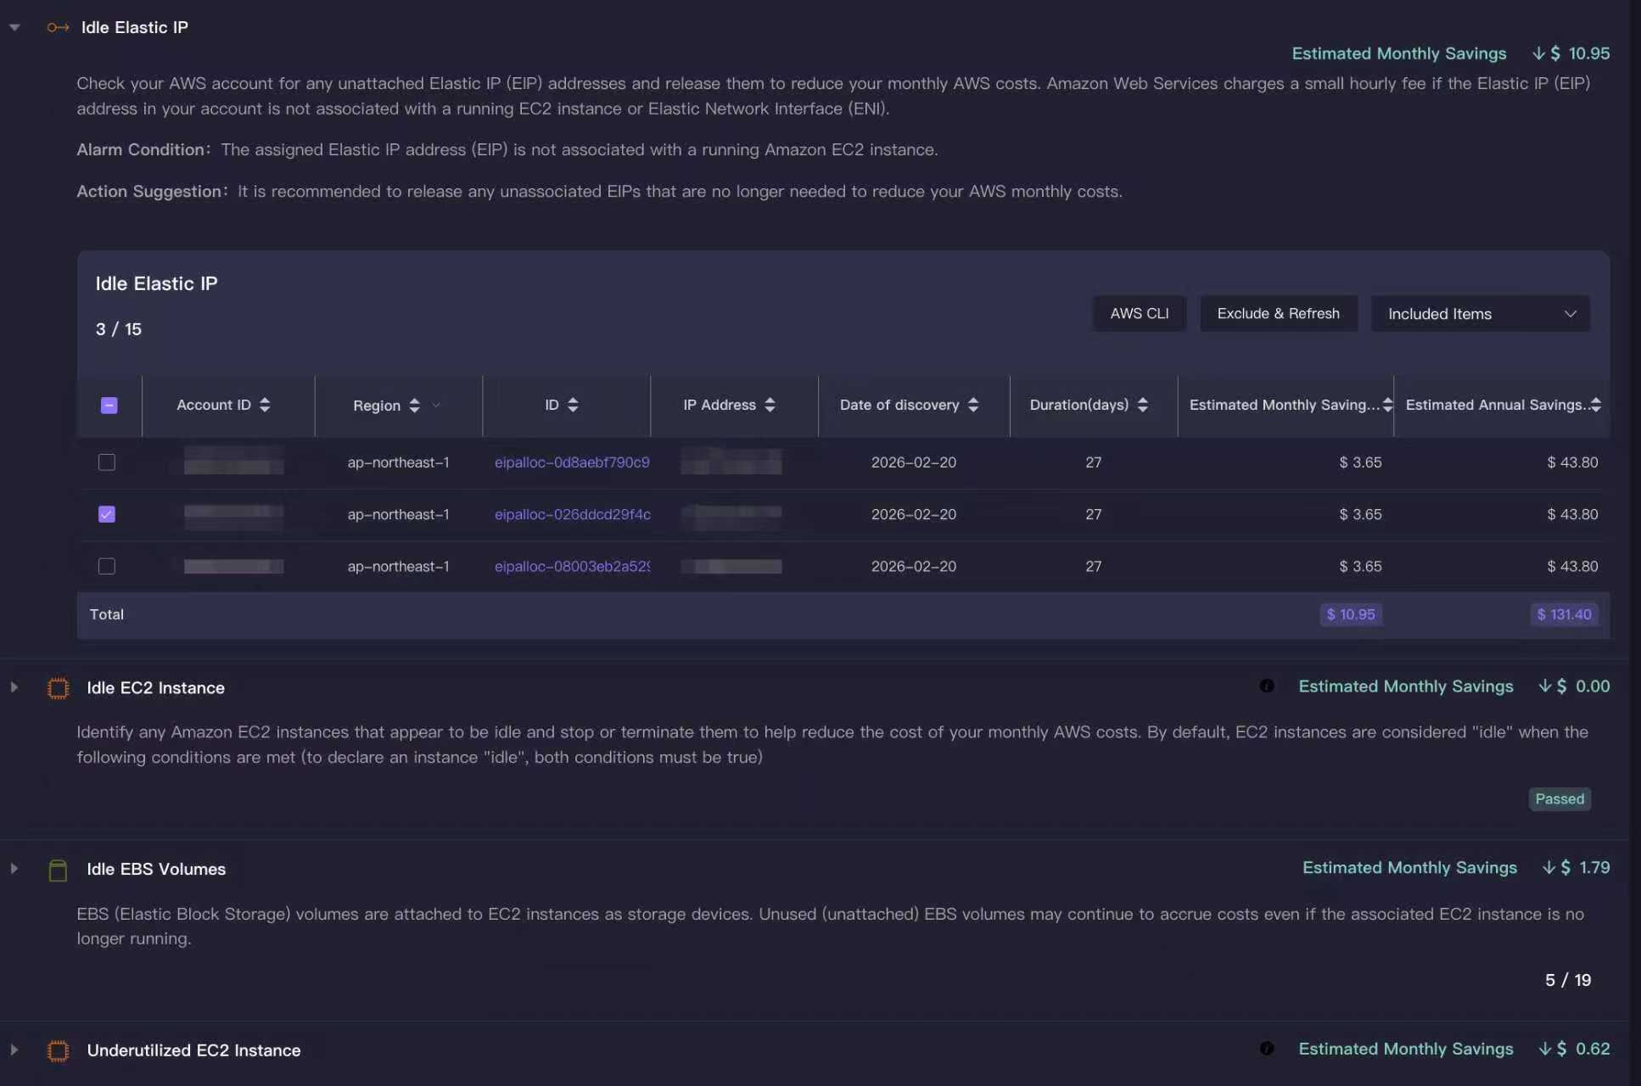Click the AWS CLI button

(1139, 313)
